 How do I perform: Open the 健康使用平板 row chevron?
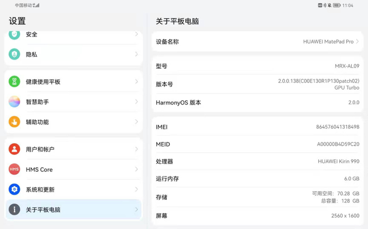[x=136, y=81]
